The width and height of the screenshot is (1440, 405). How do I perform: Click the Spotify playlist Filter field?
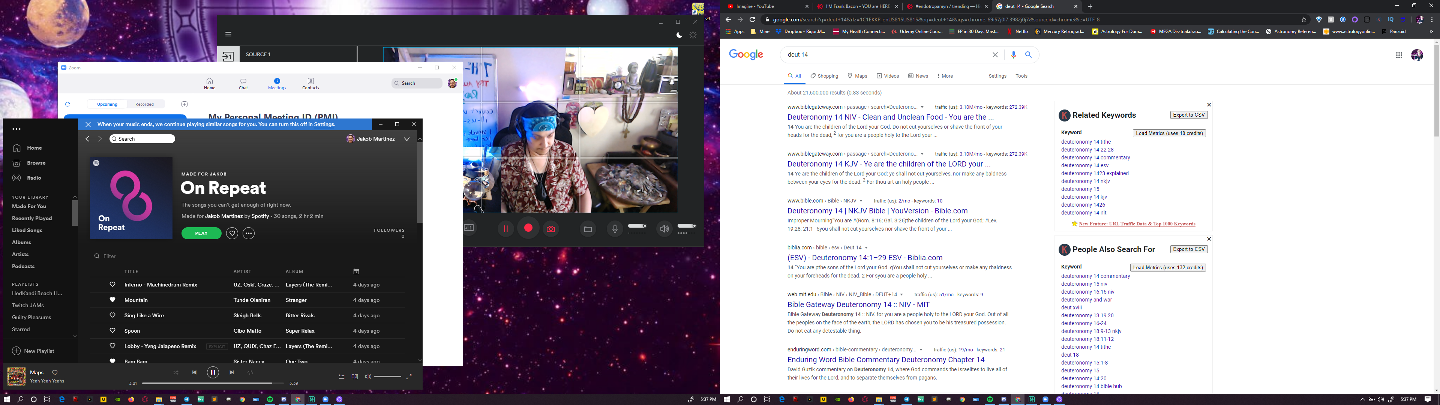pos(109,256)
